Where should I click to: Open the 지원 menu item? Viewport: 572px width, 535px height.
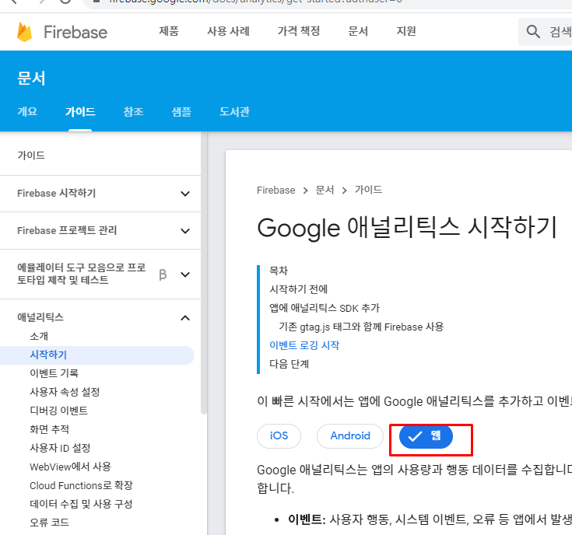(x=406, y=31)
